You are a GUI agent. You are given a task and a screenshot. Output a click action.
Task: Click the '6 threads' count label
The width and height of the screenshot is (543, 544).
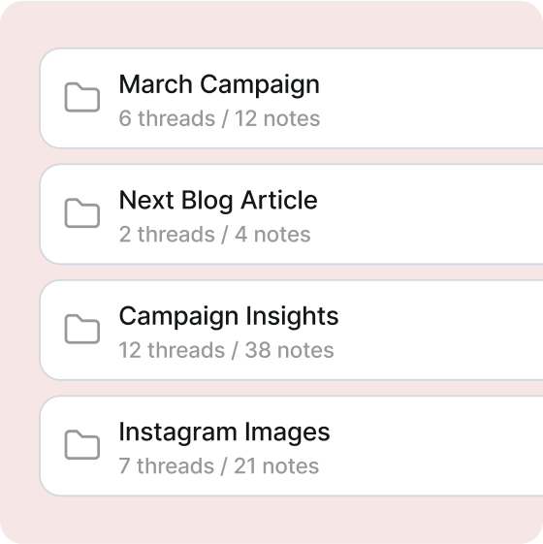pos(167,118)
